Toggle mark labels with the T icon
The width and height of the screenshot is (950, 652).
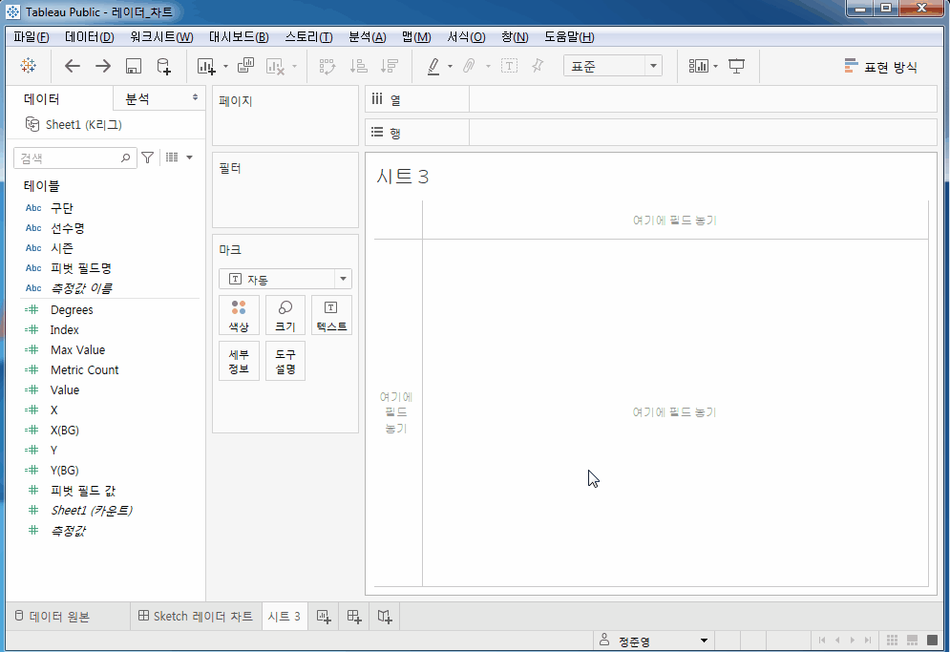point(509,66)
